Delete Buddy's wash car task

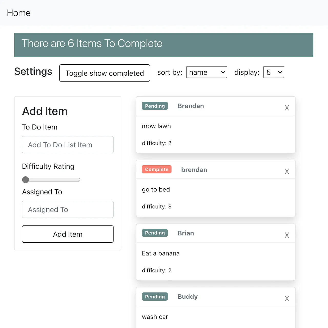(x=287, y=298)
